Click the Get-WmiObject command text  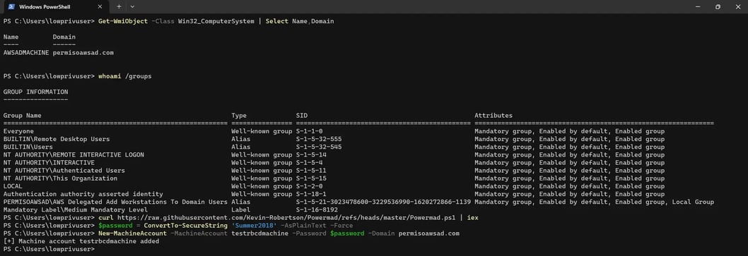123,21
